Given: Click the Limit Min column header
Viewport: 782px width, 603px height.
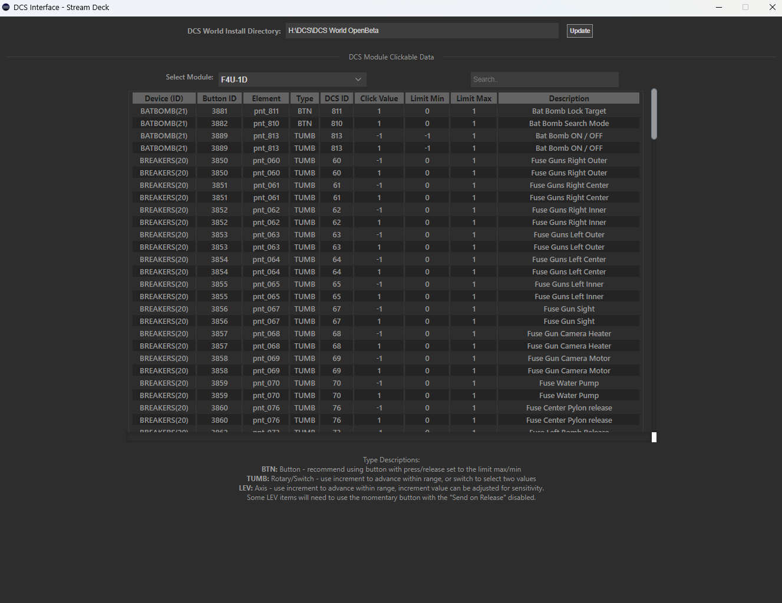Looking at the screenshot, I should (427, 98).
